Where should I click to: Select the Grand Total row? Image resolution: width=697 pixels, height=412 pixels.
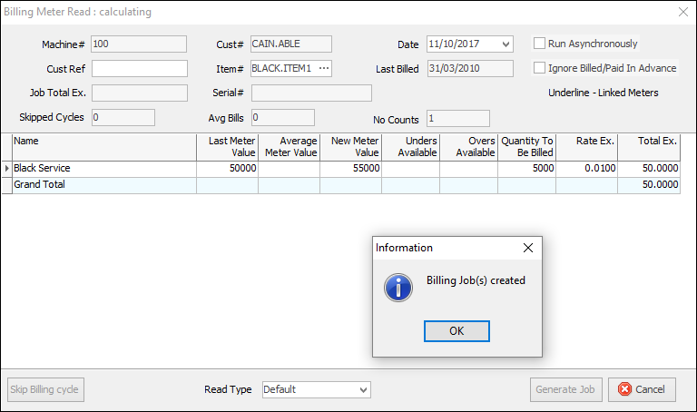(x=104, y=185)
